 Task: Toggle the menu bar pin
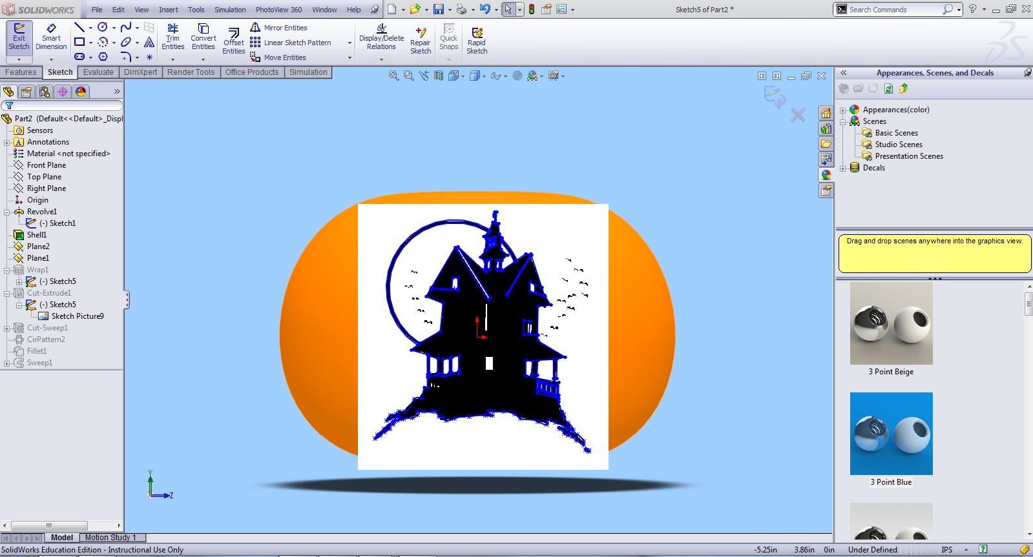tap(375, 9)
